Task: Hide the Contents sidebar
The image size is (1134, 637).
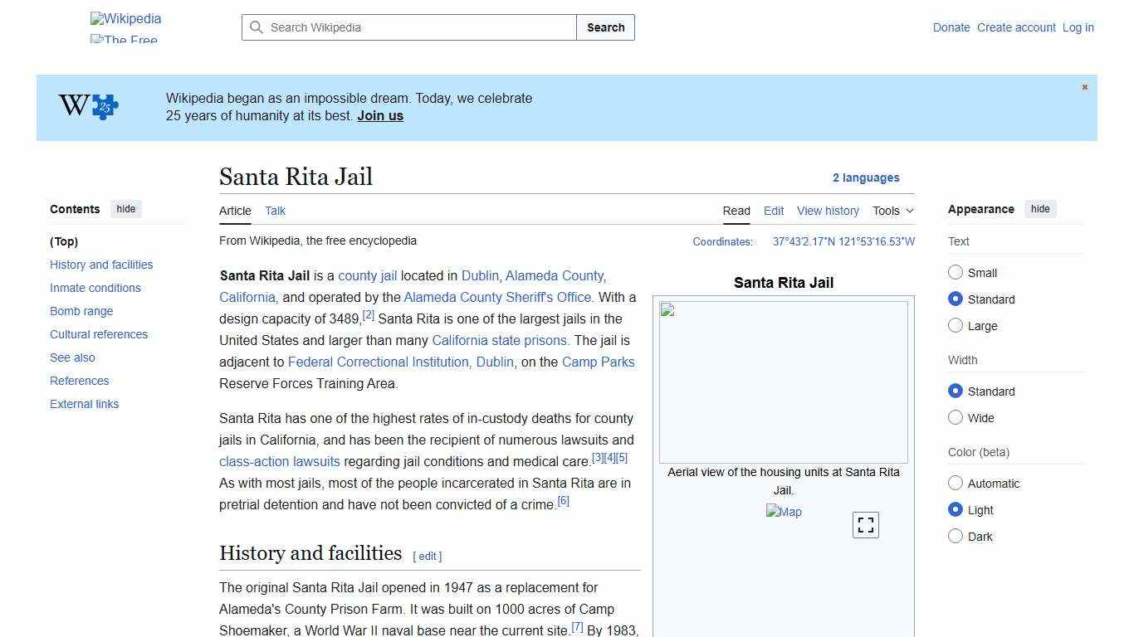Action: (125, 209)
